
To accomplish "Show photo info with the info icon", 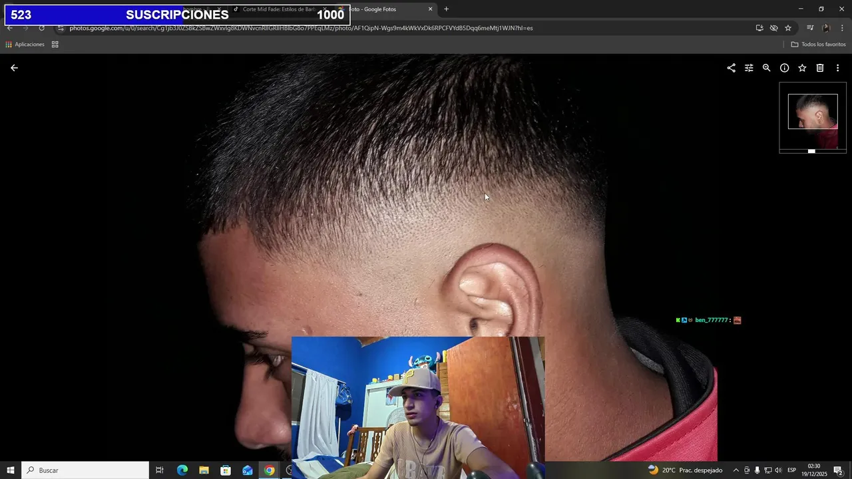I will coord(785,68).
